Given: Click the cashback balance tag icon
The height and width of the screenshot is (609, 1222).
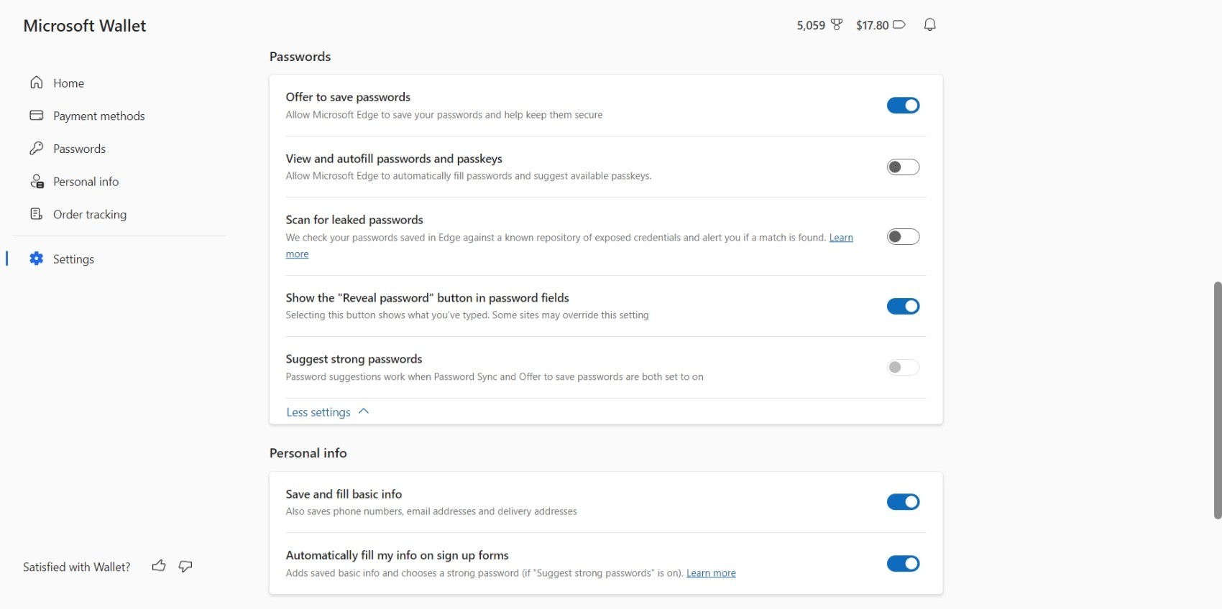Looking at the screenshot, I should coord(899,25).
